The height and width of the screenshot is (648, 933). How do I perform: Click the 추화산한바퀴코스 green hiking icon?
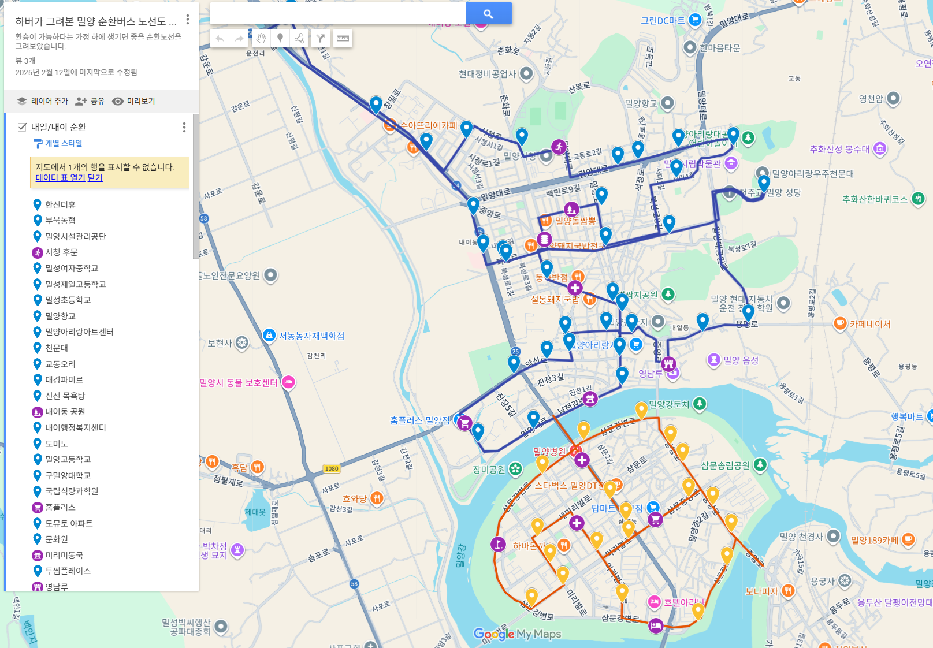click(918, 199)
